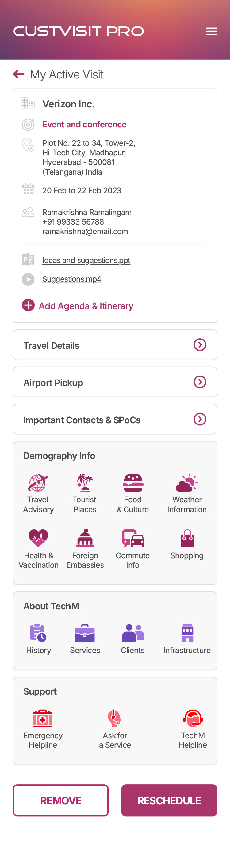Viewport: 230px width, 860px height.
Task: Open the Travel Advisory icon
Action: pos(38,483)
